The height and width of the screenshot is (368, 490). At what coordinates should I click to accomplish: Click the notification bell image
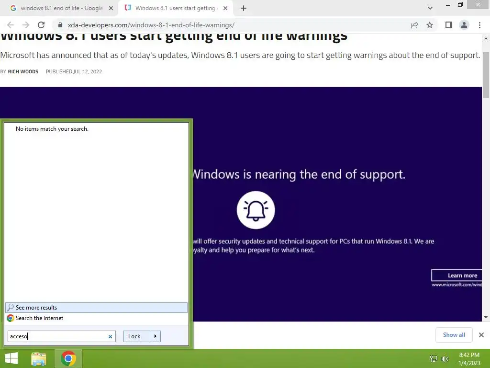[x=256, y=210]
